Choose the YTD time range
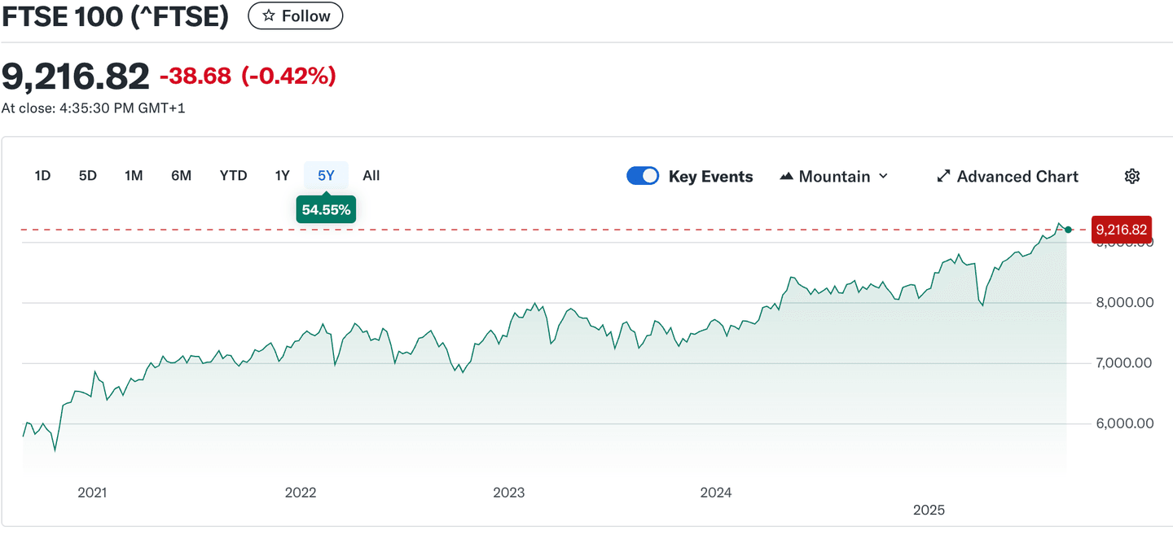This screenshot has height=535, width=1173. click(233, 176)
